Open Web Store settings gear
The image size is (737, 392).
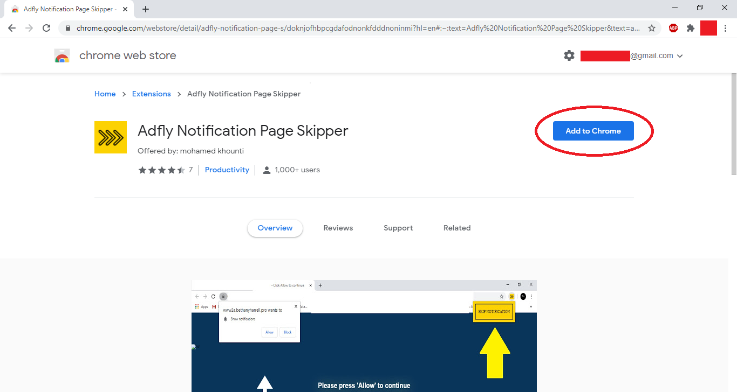569,55
